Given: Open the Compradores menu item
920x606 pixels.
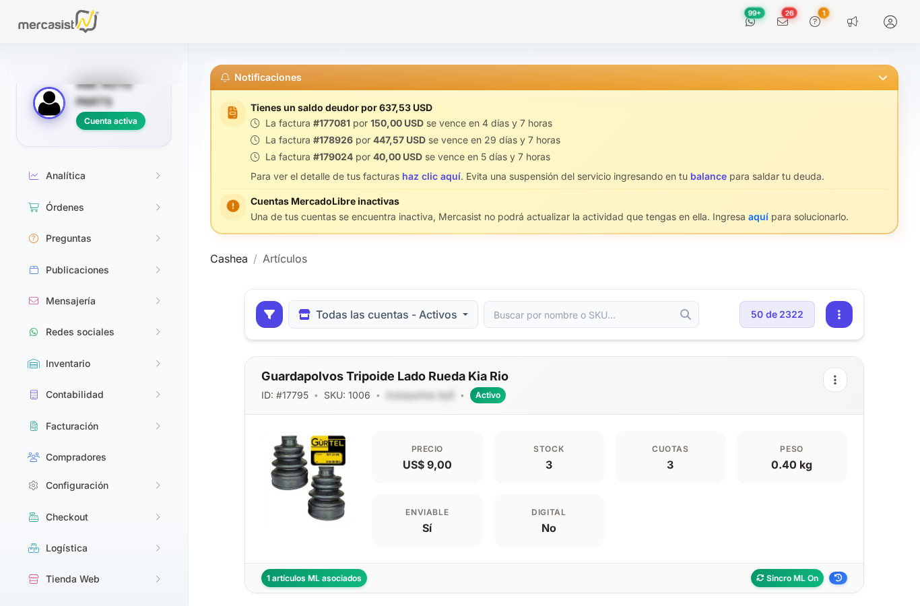Looking at the screenshot, I should point(94,457).
